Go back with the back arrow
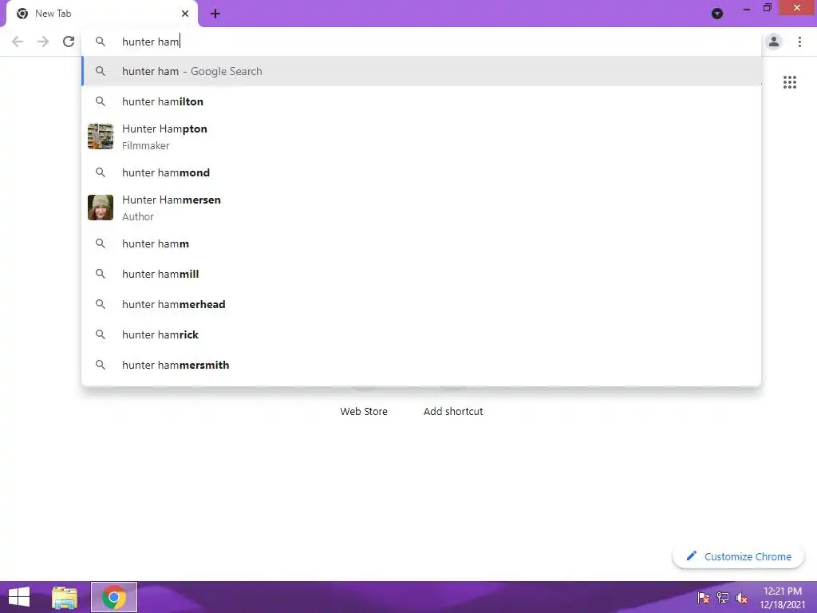This screenshot has height=613, width=817. 18,42
